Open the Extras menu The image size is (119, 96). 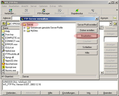(53, 6)
